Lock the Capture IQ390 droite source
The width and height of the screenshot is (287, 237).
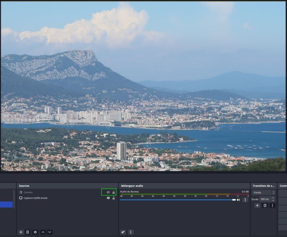[x=113, y=198]
